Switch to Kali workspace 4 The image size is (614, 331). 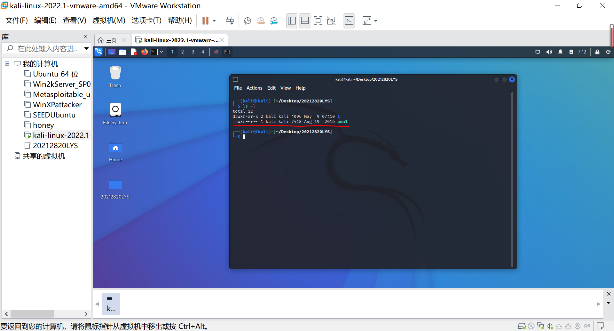coord(203,52)
